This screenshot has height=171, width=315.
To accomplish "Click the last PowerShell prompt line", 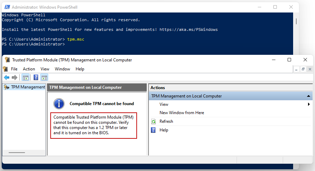I will point(33,44).
